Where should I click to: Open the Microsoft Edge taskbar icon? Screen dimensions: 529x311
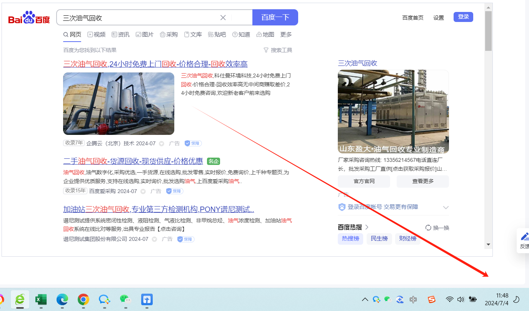point(62,299)
